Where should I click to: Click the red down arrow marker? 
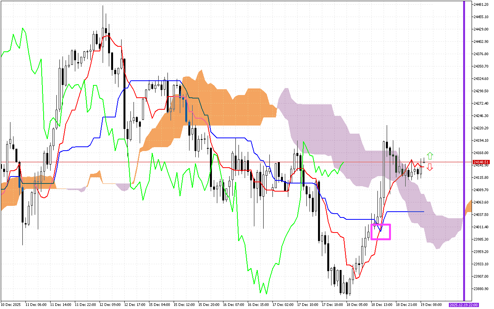(x=430, y=167)
